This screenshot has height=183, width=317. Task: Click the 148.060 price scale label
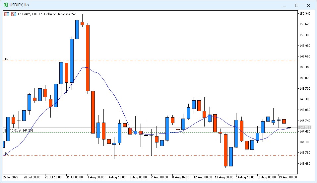305,110
